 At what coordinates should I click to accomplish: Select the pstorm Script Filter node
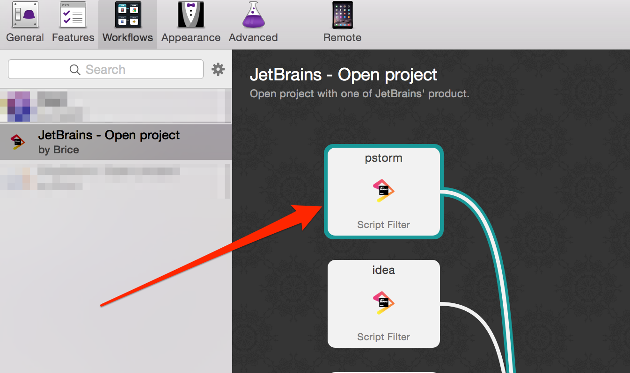pyautogui.click(x=383, y=192)
